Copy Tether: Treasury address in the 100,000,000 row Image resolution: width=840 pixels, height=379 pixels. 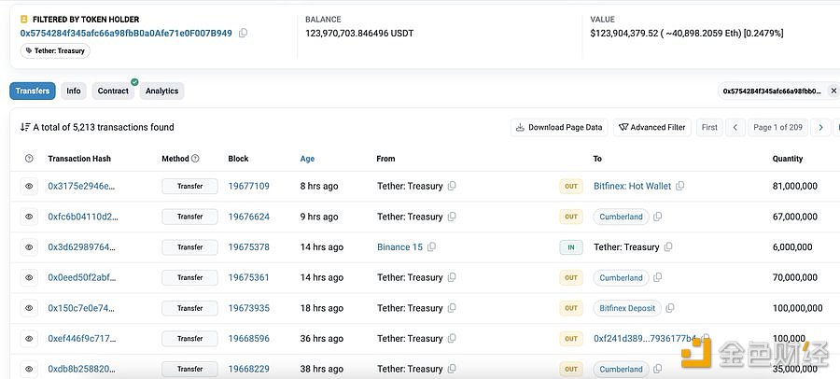pos(452,308)
